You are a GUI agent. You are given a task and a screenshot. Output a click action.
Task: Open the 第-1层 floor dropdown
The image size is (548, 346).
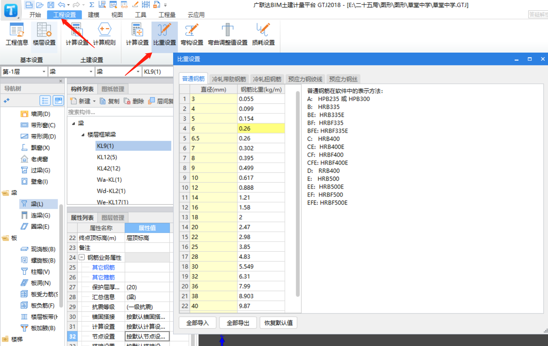(x=44, y=71)
